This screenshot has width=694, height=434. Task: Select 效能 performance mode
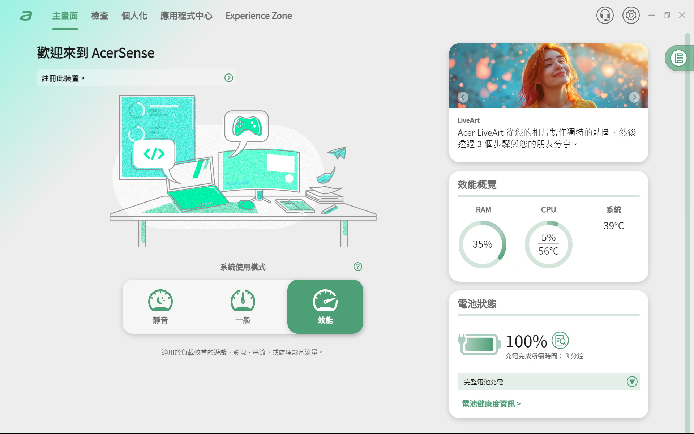point(325,307)
